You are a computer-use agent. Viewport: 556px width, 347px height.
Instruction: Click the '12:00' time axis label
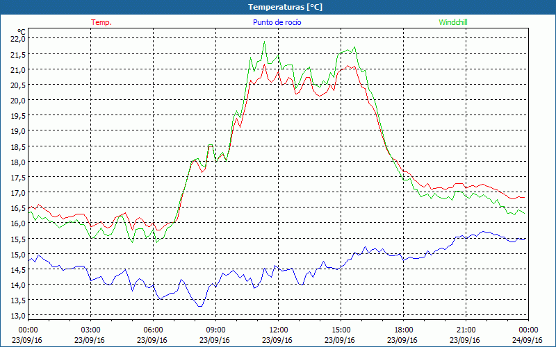click(x=279, y=330)
